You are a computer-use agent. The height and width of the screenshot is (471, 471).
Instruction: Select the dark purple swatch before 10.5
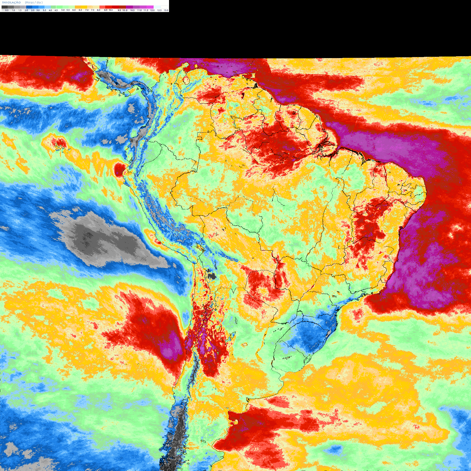pyautogui.click(x=129, y=7)
